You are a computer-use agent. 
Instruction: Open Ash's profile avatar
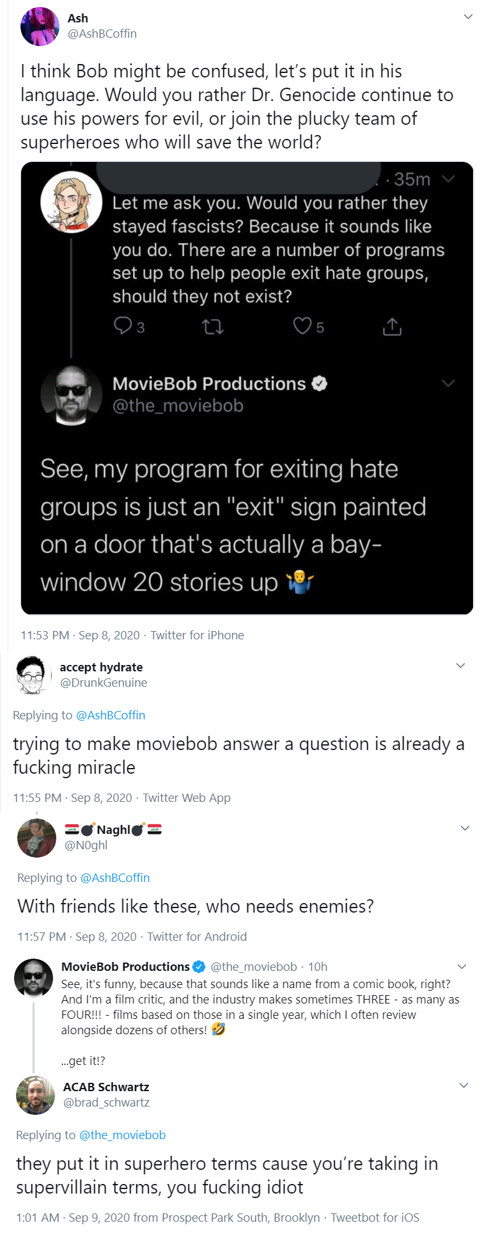coord(40,27)
